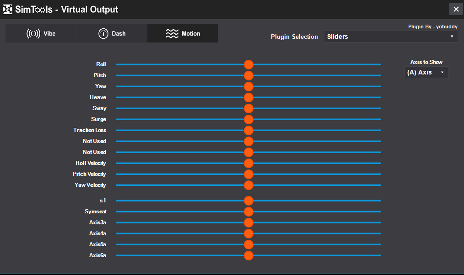Click the Symseat slider handle
Screen dimensions: 464x275
(x=248, y=212)
